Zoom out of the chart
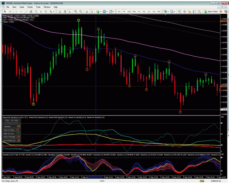The height and width of the screenshot is (184, 229). [81, 11]
